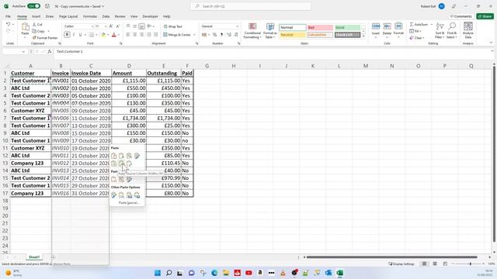Screen dimensions: 497x279
Task: Open Format as Table dropdown
Action: coord(270,31)
